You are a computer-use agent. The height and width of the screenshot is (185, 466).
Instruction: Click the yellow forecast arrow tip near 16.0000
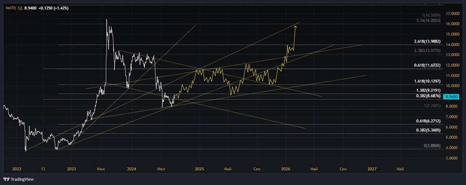coord(295,27)
